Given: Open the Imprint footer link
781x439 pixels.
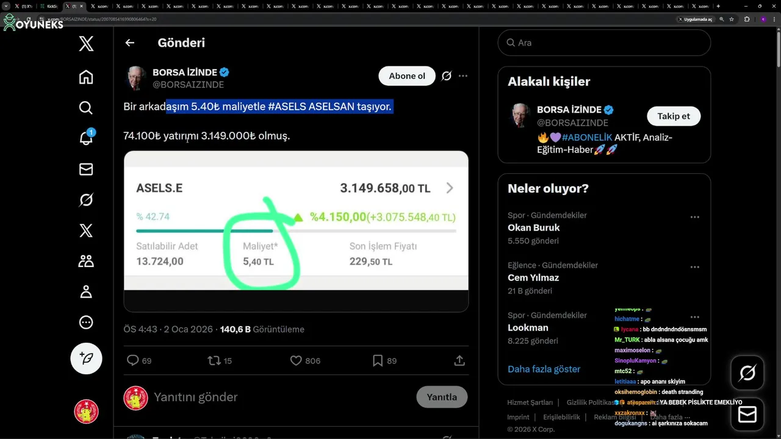Looking at the screenshot, I should tap(518, 417).
